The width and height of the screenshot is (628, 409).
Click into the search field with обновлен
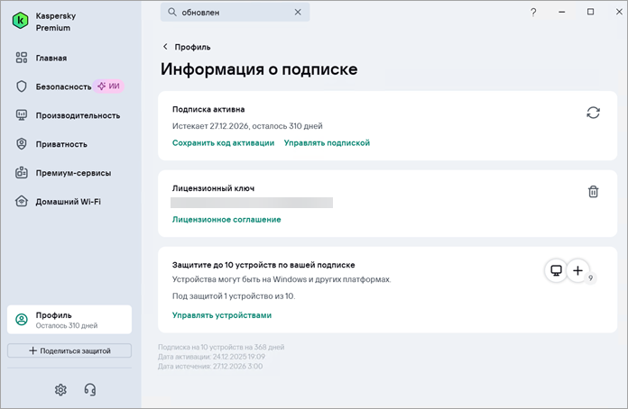[235, 13]
